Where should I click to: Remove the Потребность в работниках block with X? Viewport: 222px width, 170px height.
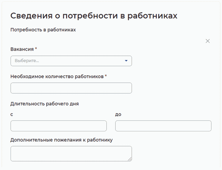coord(208,41)
